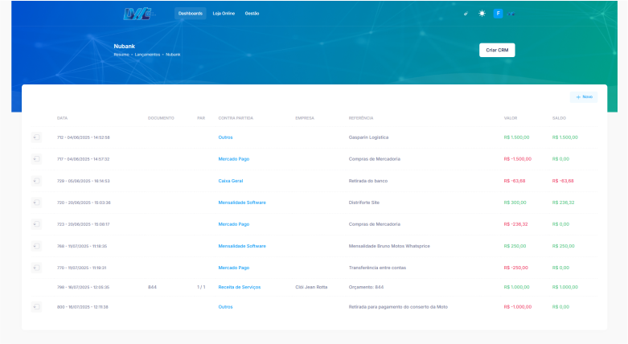
Task: Open the Gestão menu
Action: (252, 14)
